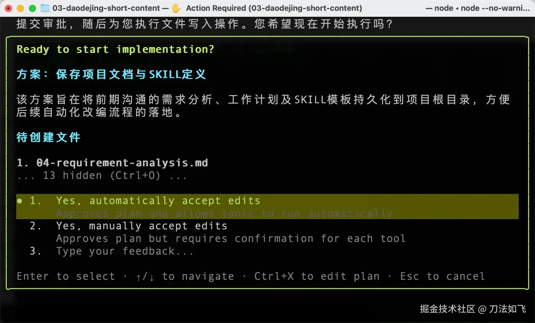
Task: Click the 'node --no-warni...' process label in the title bar
Action: pos(495,8)
